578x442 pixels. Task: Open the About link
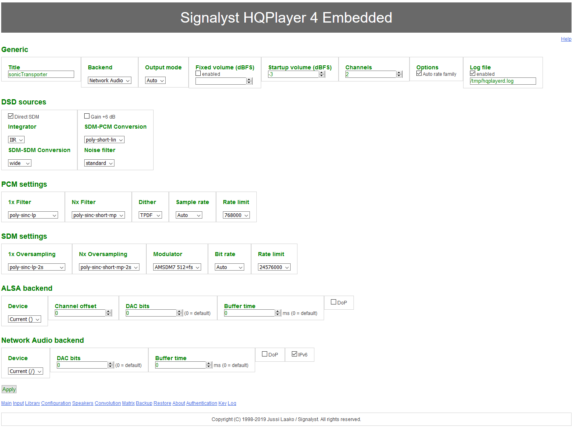pyautogui.click(x=179, y=403)
